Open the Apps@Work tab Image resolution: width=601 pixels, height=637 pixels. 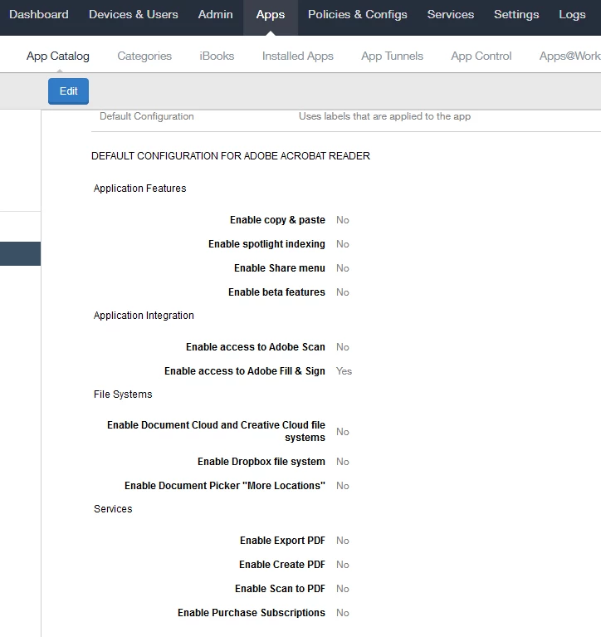[x=569, y=56]
